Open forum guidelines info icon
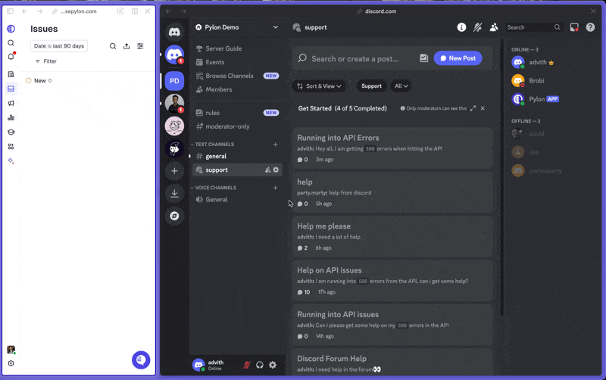This screenshot has width=606, height=380. [x=461, y=27]
